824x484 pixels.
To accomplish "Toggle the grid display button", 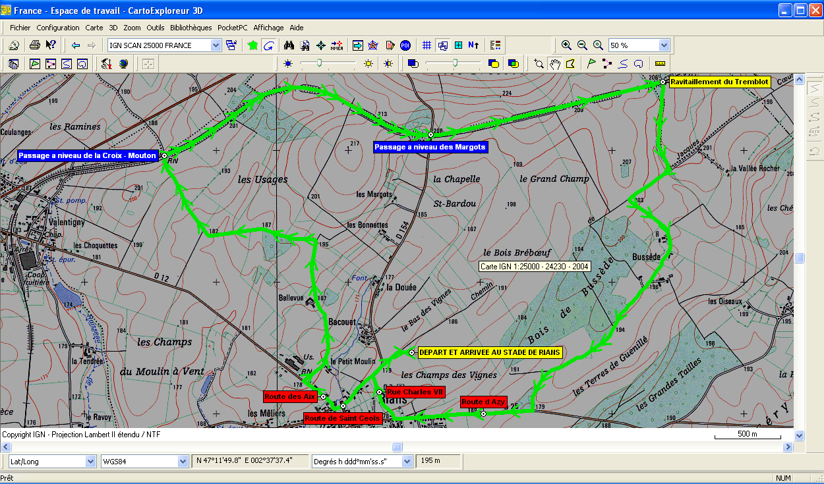I will [x=427, y=45].
